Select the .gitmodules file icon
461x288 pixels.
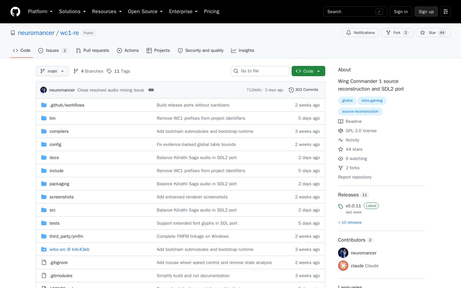pyautogui.click(x=44, y=276)
